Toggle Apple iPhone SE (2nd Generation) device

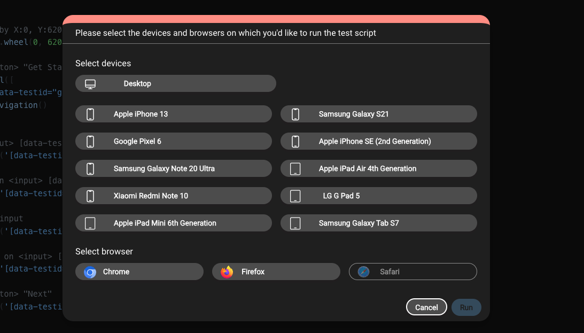click(379, 141)
